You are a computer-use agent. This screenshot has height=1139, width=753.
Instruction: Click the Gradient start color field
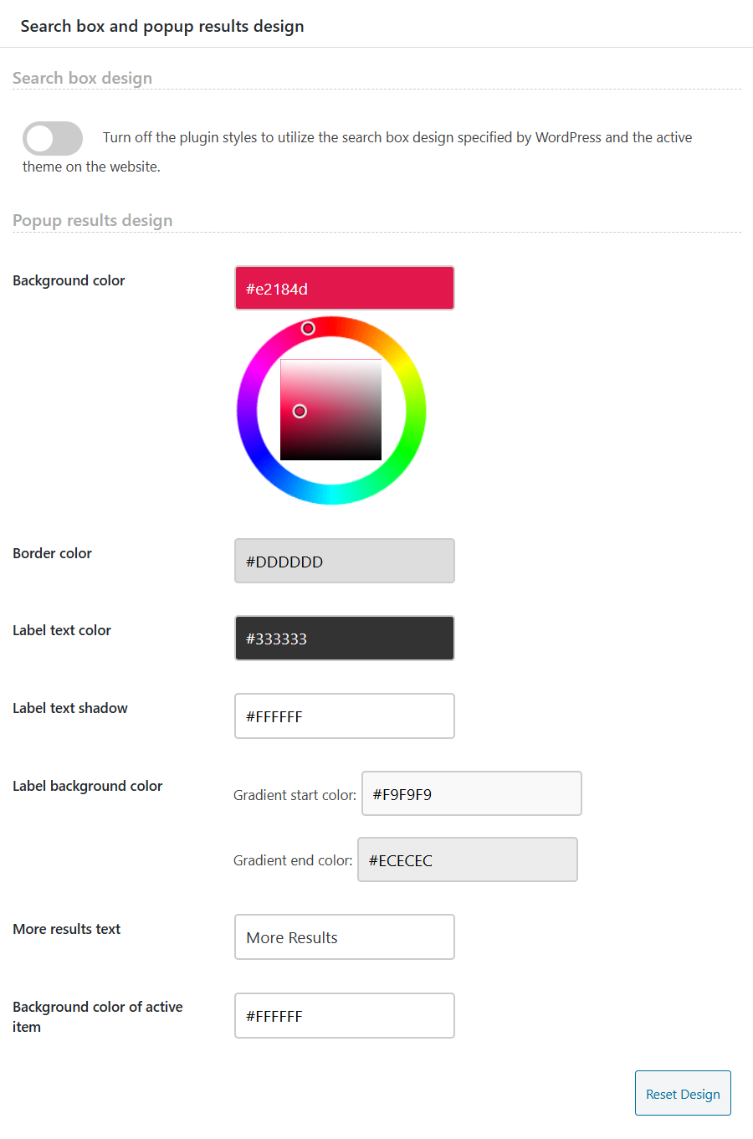click(x=471, y=794)
